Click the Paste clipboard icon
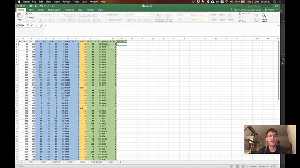Viewport: 300px width, 168px height. tap(20, 15)
